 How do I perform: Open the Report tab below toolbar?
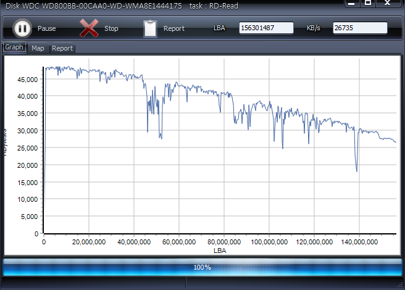pos(62,48)
